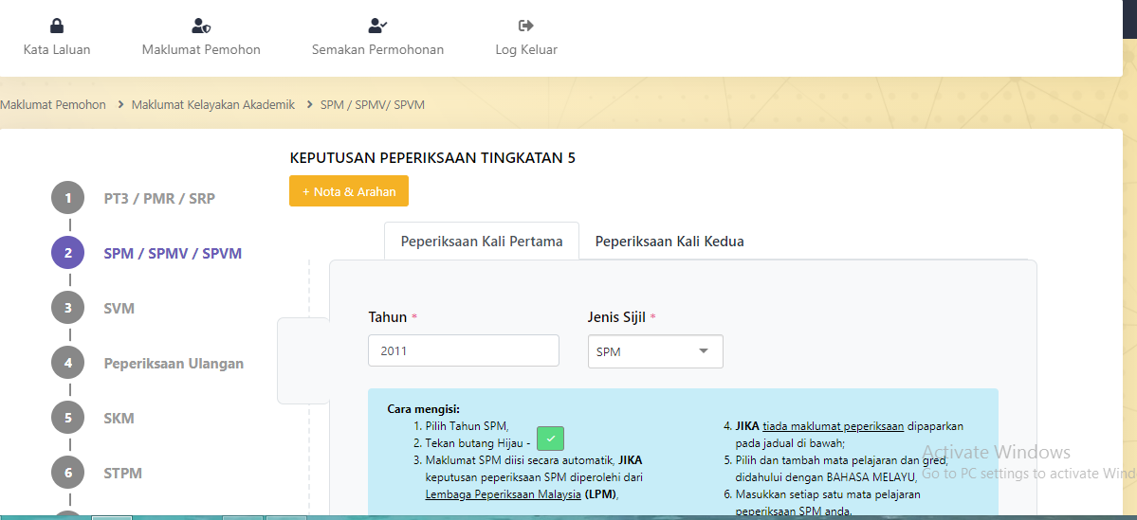This screenshot has height=520, width=1137.
Task: Click the Jenis Sijil field label
Action: [x=616, y=316]
